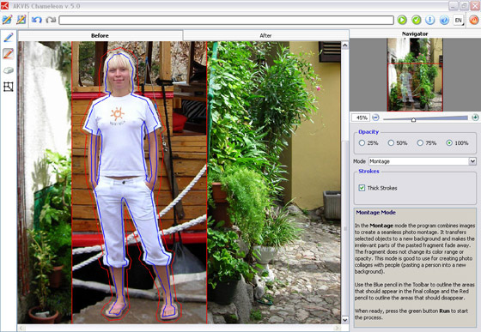Click the Montage Mode heading text

tap(376, 212)
